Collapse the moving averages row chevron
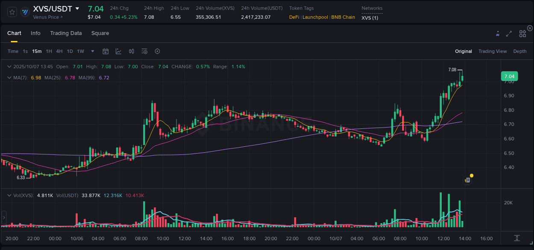The width and height of the screenshot is (534, 250). click(x=9, y=78)
